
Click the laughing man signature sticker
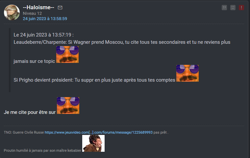93,143
